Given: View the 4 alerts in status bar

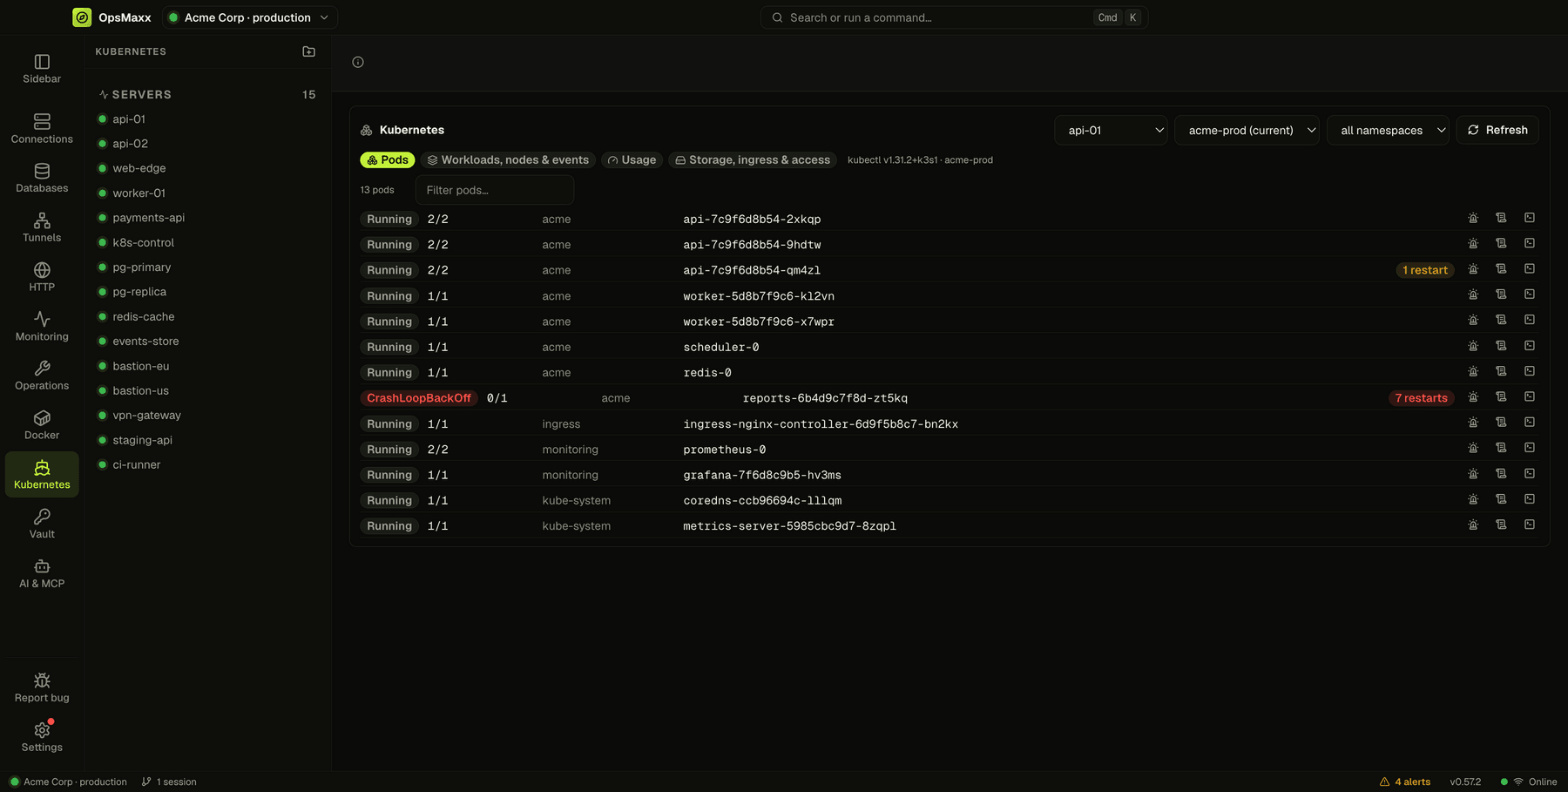Looking at the screenshot, I should [x=1405, y=782].
